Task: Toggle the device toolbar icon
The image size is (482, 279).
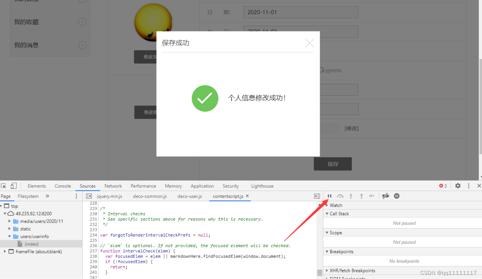Action: [13, 186]
